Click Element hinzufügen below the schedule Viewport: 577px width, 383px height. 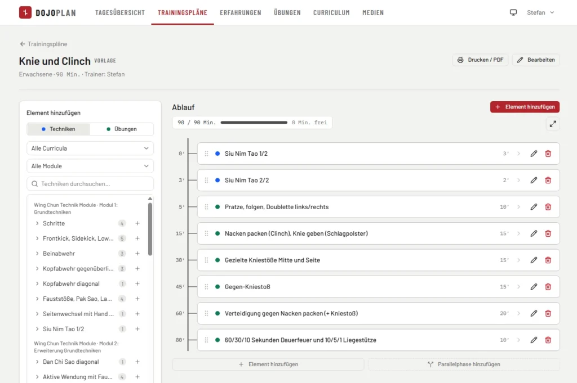click(x=268, y=364)
